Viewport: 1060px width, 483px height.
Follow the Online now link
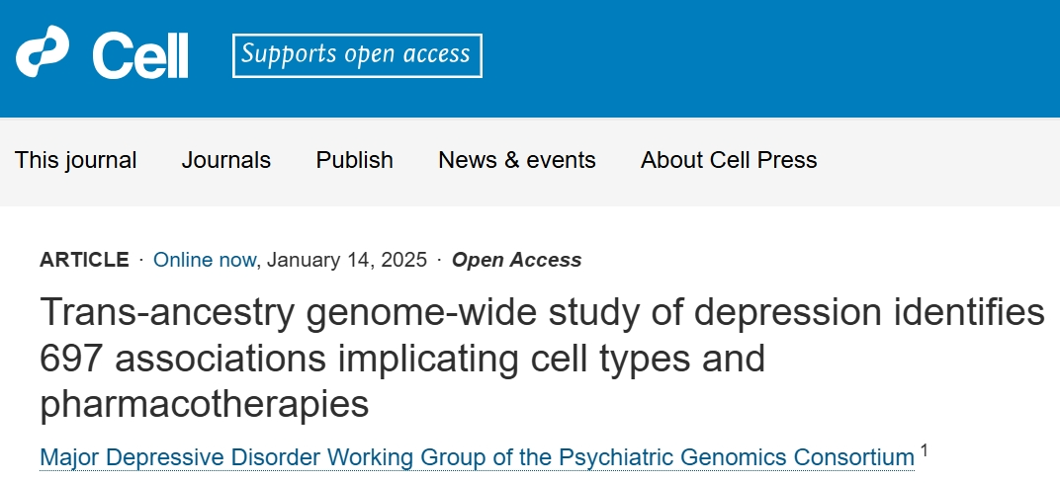[205, 260]
